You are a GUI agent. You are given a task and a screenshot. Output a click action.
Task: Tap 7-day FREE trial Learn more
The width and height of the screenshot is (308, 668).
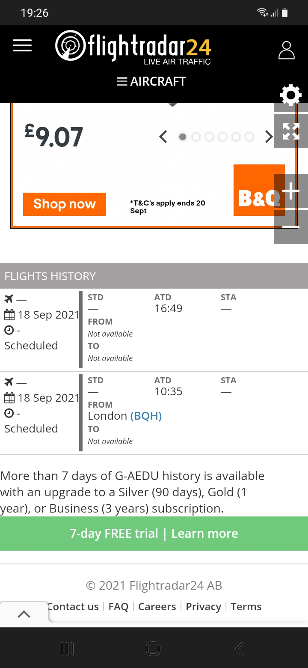pyautogui.click(x=154, y=534)
